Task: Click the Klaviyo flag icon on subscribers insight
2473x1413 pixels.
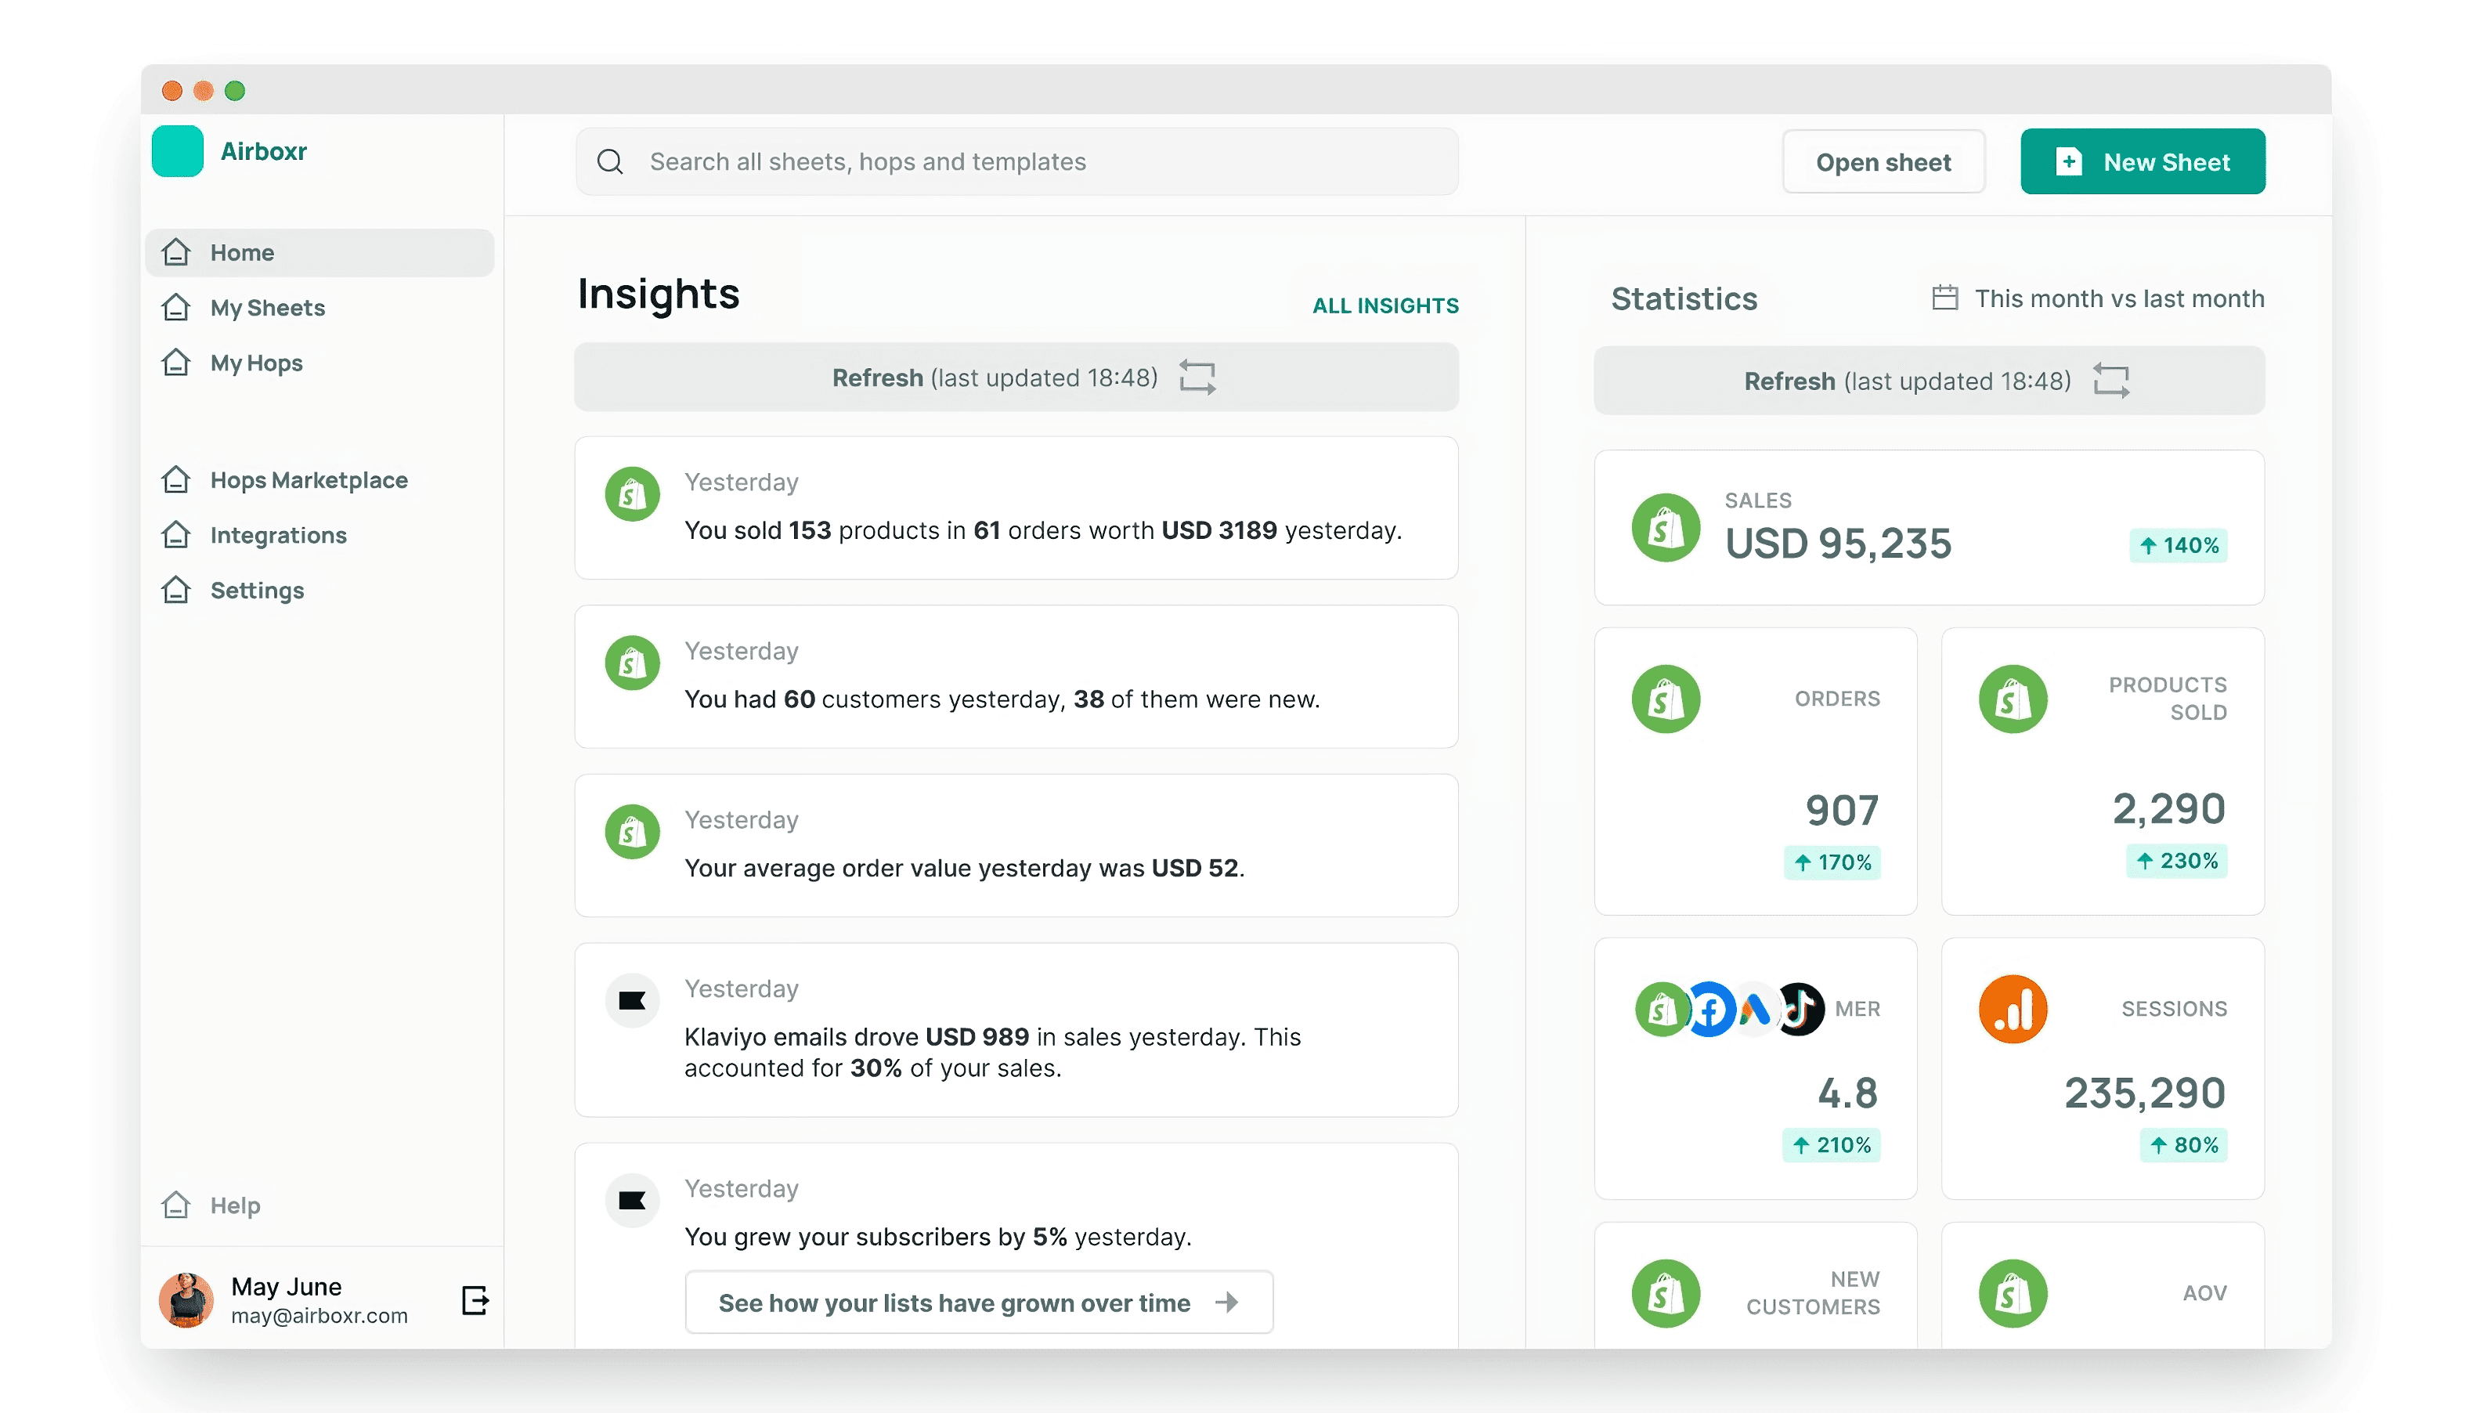Action: click(x=632, y=1201)
